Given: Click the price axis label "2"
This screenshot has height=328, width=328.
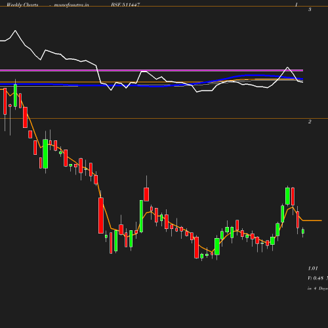Looking at the screenshot, I should pos(310,121).
